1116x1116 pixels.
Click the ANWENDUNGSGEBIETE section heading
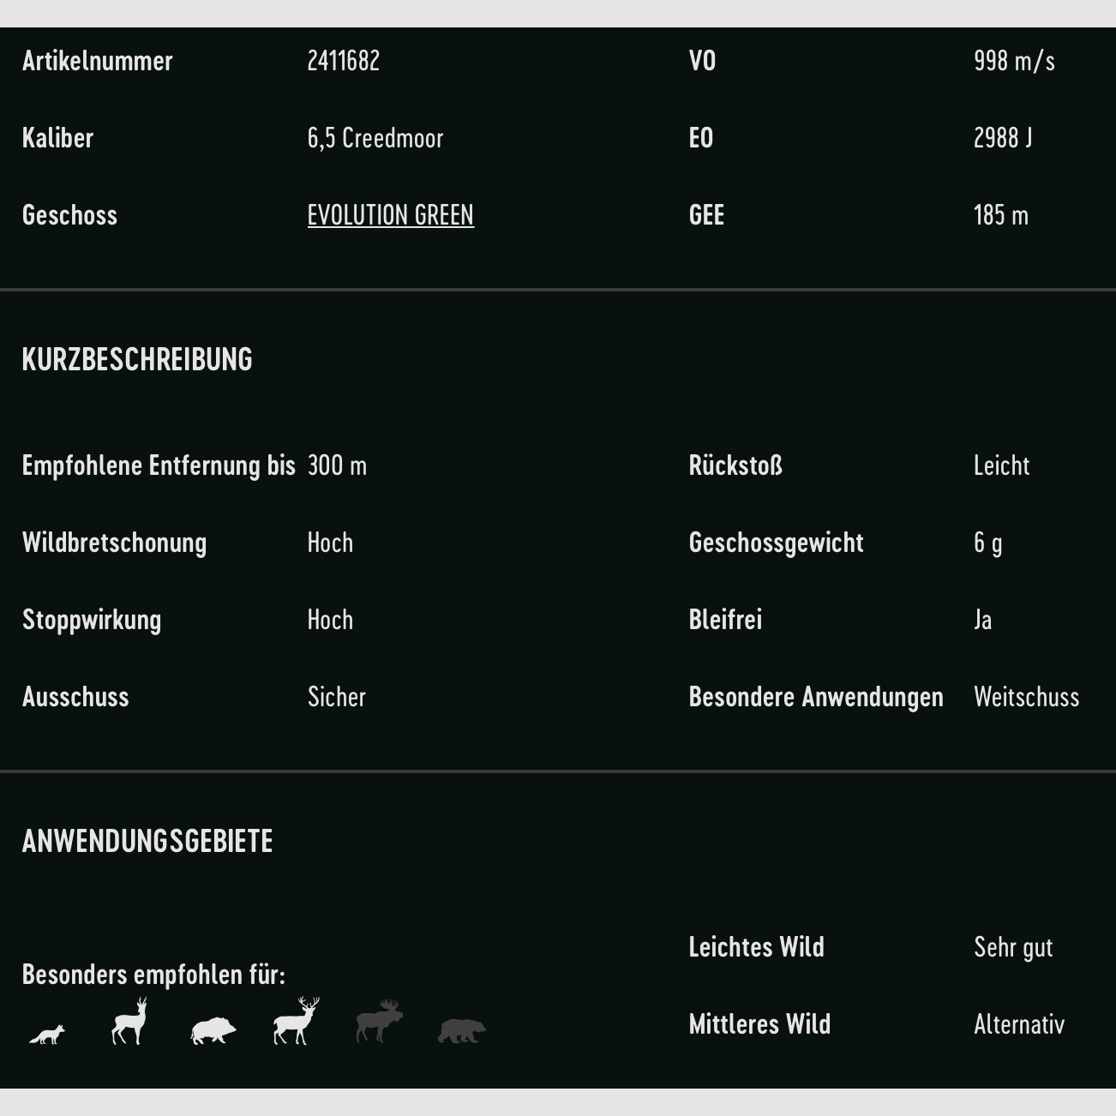tap(147, 841)
